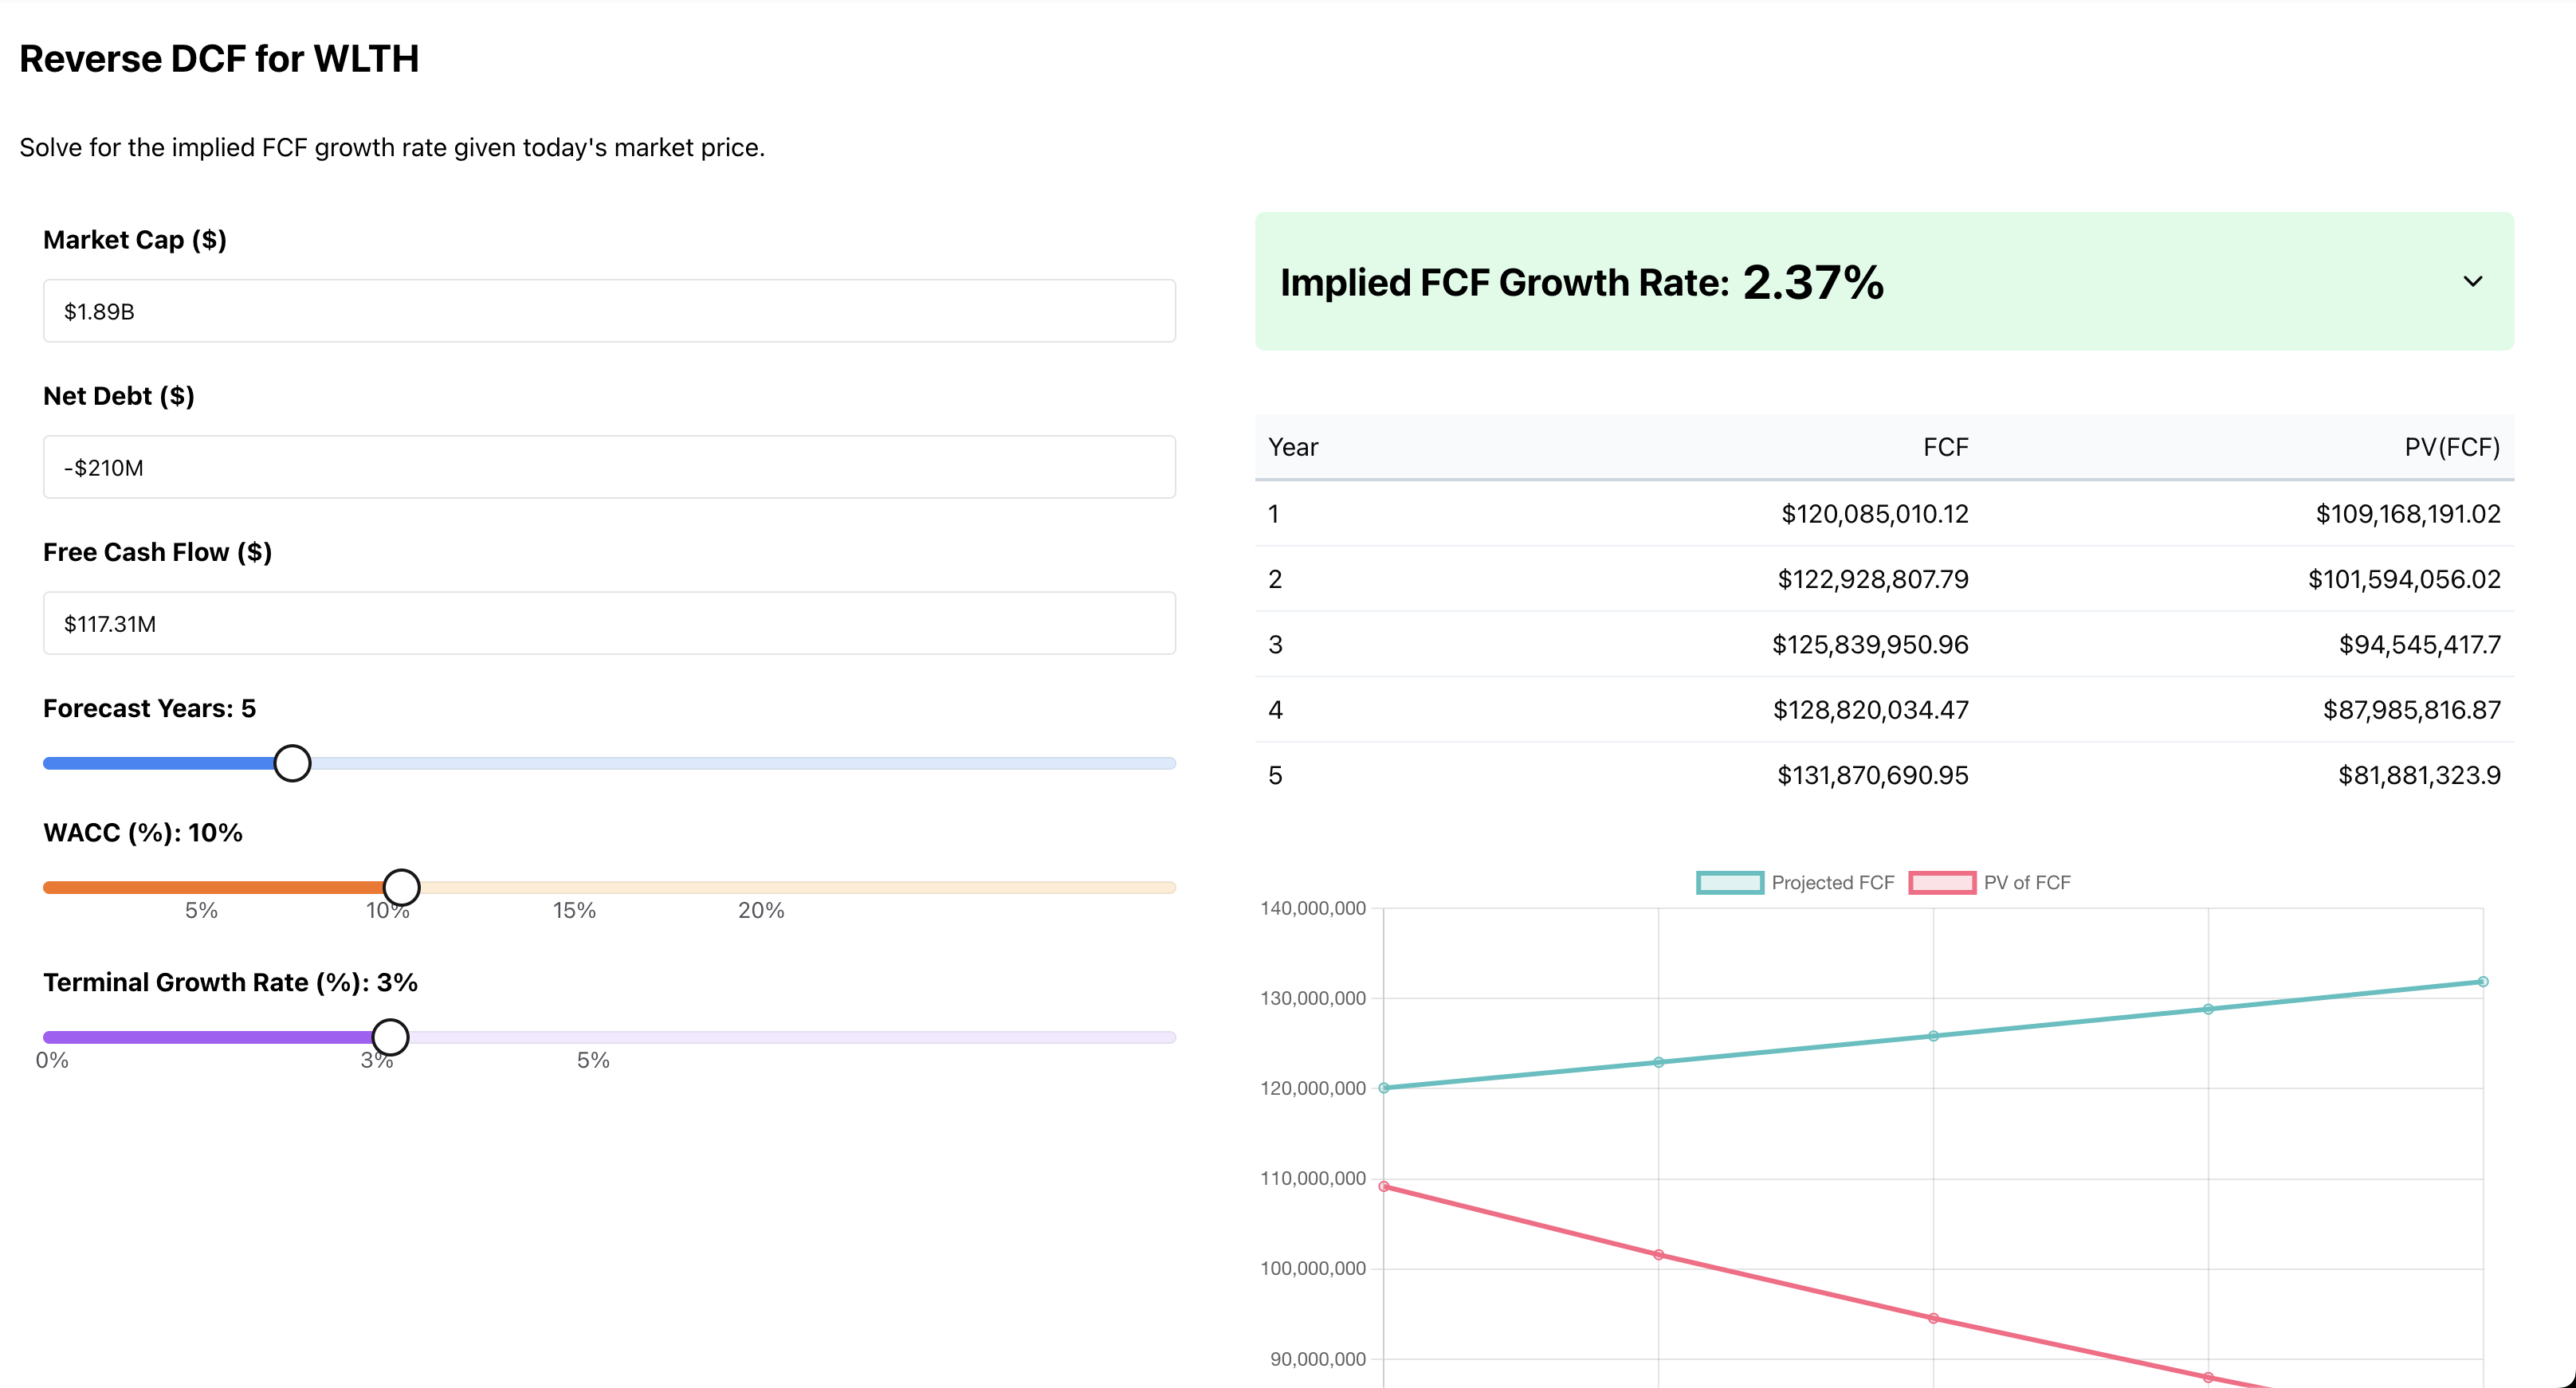This screenshot has height=1388, width=2576.
Task: Toggle the Projected FCF series in the chart legend
Action: coord(1796,882)
